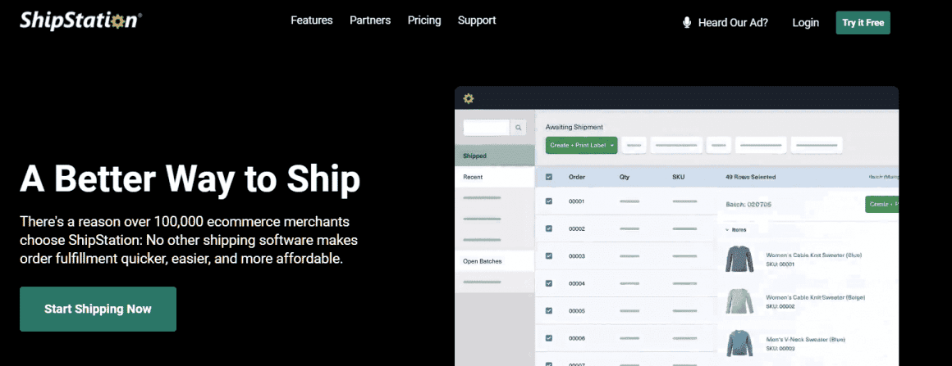This screenshot has width=952, height=366.
Task: Uncheck the checkbox for order 00004
Action: pos(549,283)
